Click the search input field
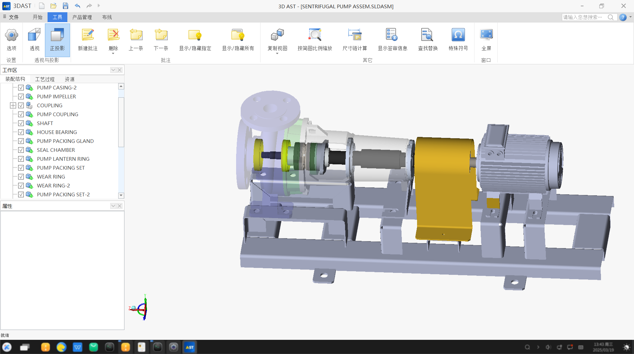The image size is (634, 354). [584, 17]
